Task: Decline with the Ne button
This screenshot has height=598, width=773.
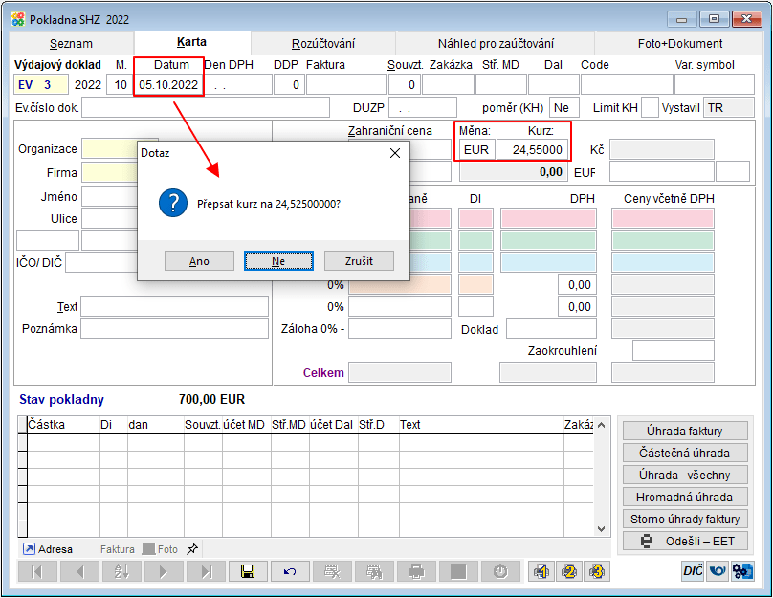Action: pyautogui.click(x=278, y=261)
